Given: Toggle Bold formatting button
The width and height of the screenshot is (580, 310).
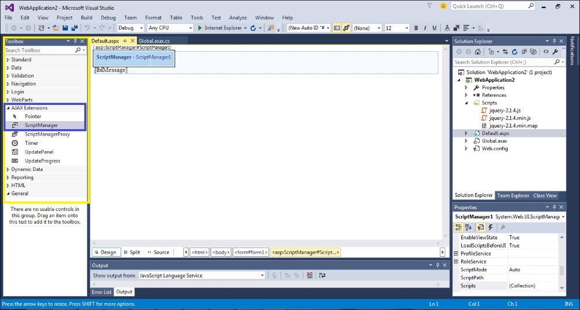Looking at the screenshot, I should [x=416, y=28].
